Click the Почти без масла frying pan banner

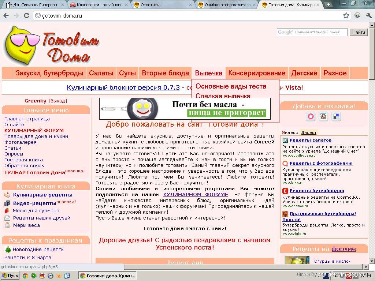[x=185, y=109]
